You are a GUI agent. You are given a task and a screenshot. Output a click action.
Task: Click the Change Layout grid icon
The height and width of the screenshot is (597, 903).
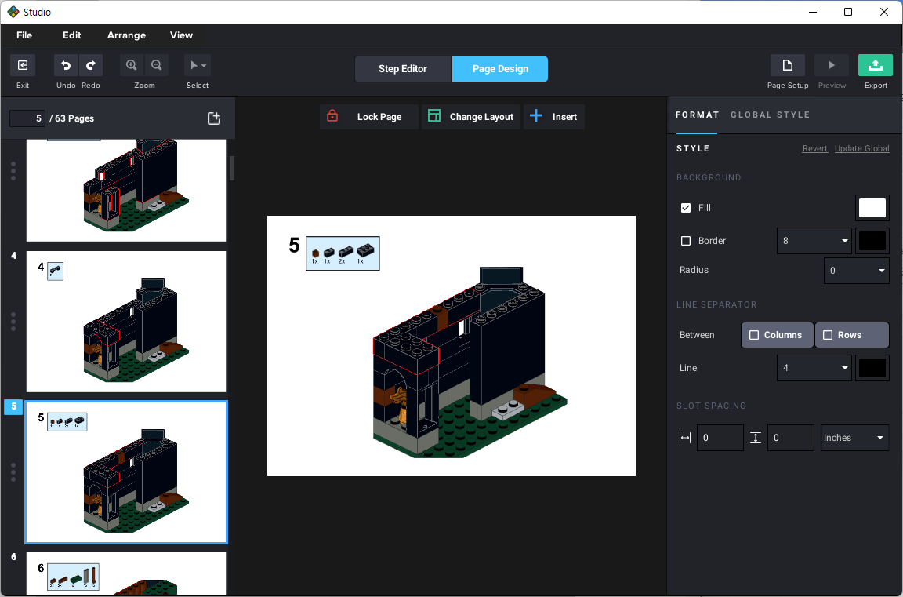(434, 116)
